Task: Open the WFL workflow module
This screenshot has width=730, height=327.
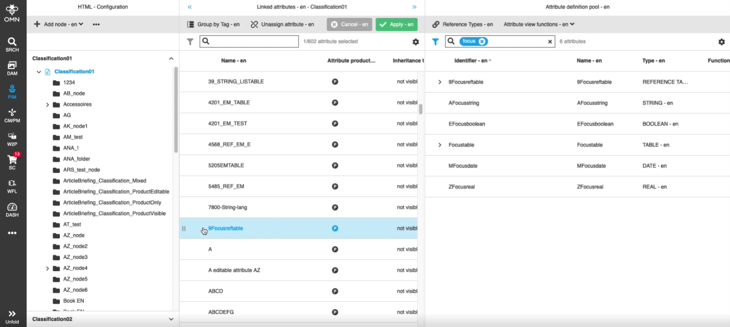Action: coord(12,186)
